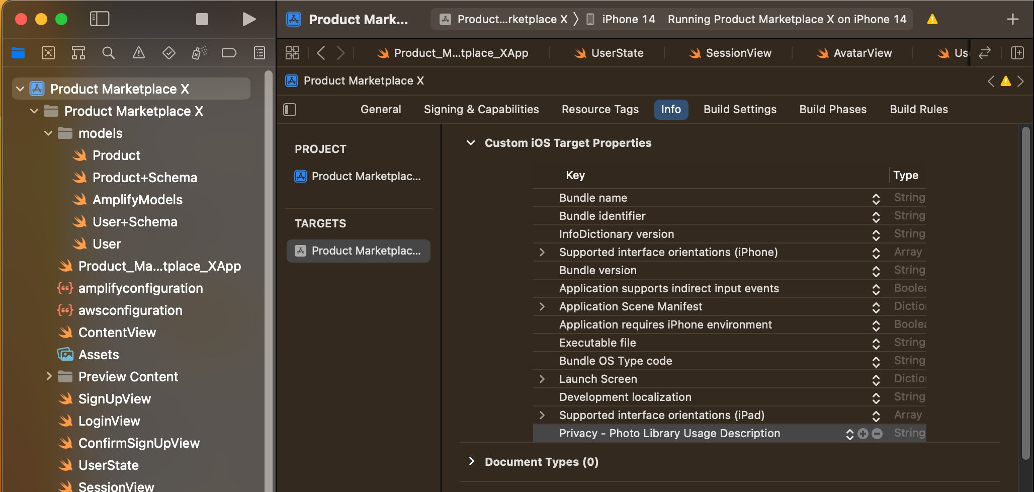Select Product Marketplace X under TARGETS

pyautogui.click(x=359, y=251)
